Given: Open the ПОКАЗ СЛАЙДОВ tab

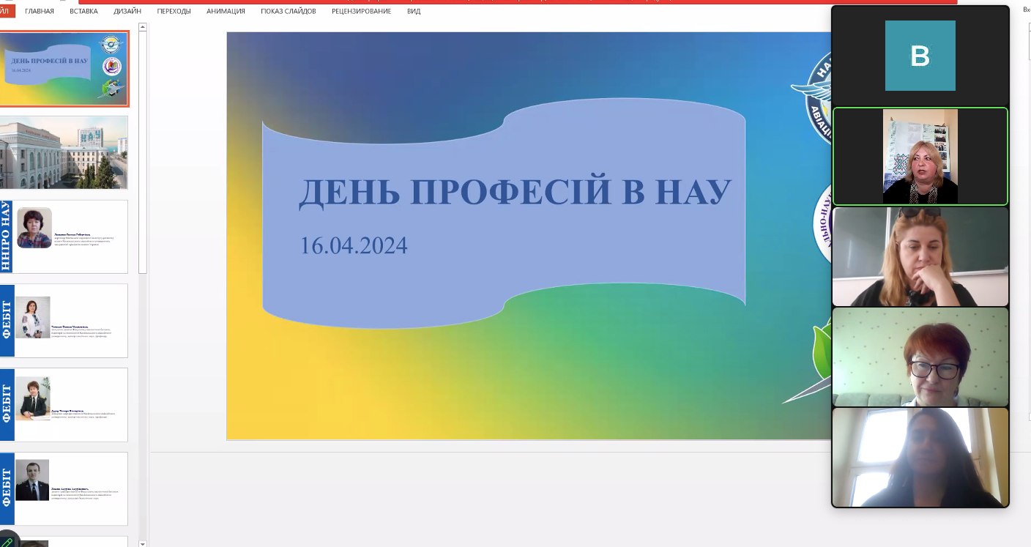Looking at the screenshot, I should tap(288, 11).
